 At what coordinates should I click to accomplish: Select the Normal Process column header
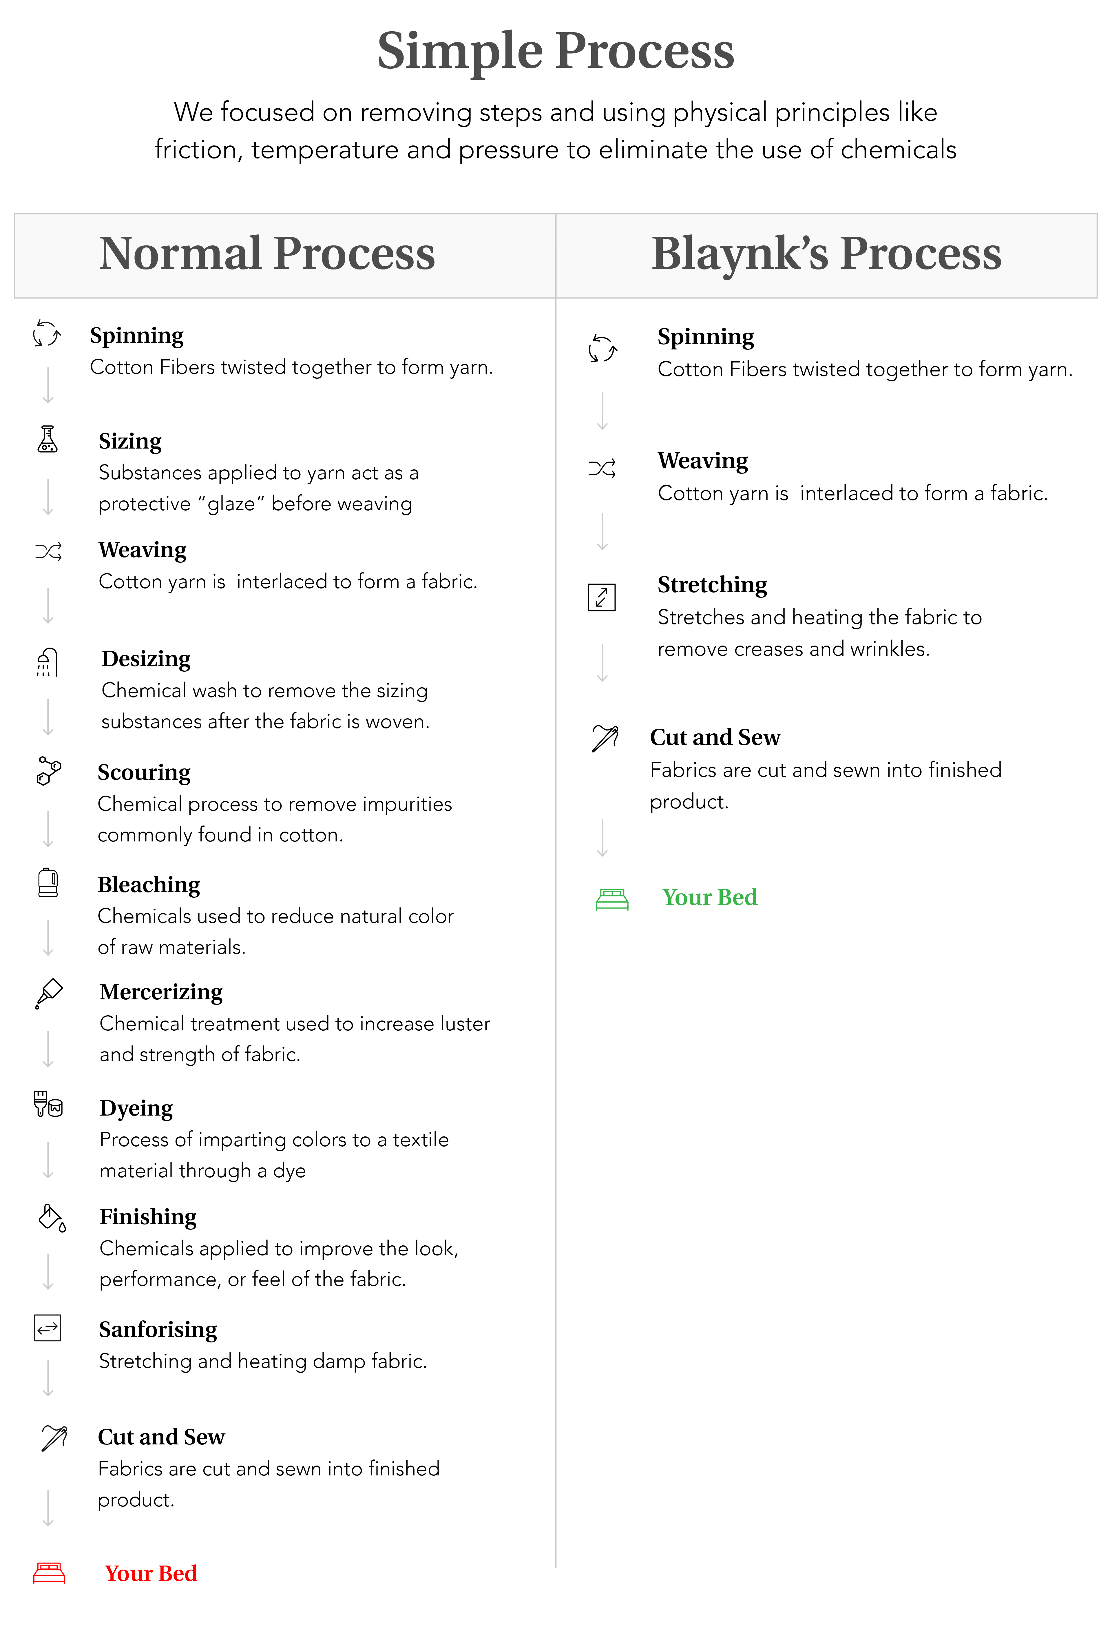tap(285, 256)
